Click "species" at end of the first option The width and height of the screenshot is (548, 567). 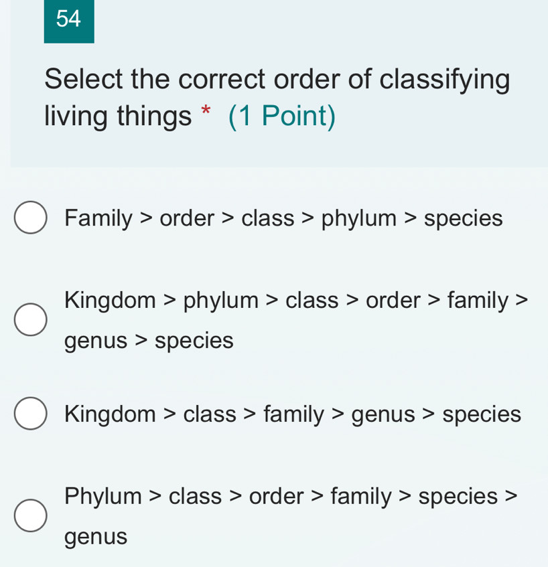click(463, 218)
